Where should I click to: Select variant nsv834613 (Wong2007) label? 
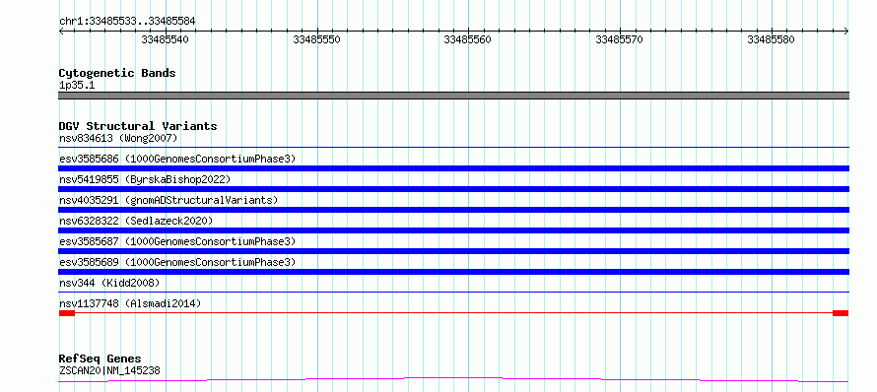pyautogui.click(x=118, y=138)
